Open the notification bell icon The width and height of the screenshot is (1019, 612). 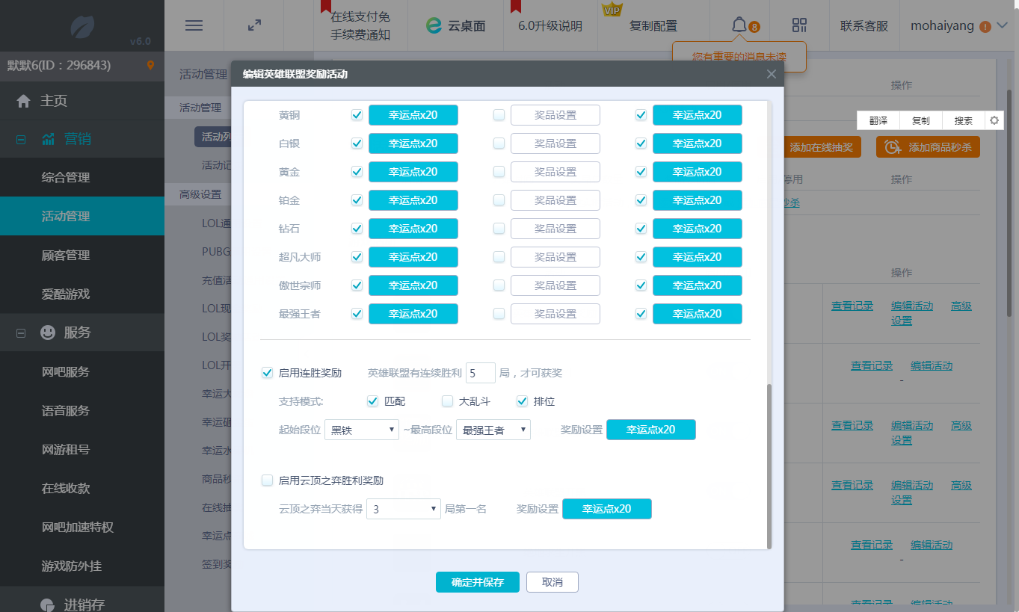pos(739,25)
